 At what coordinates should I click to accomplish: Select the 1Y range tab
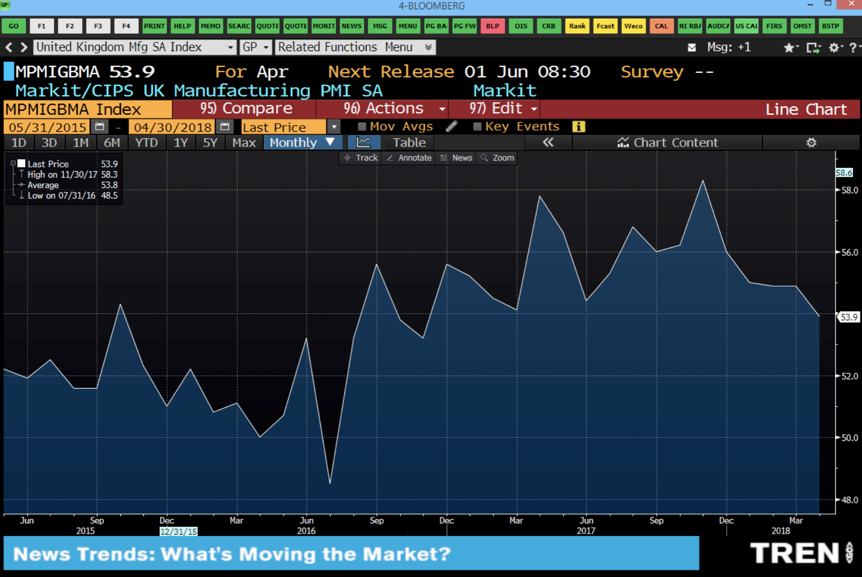click(x=181, y=143)
